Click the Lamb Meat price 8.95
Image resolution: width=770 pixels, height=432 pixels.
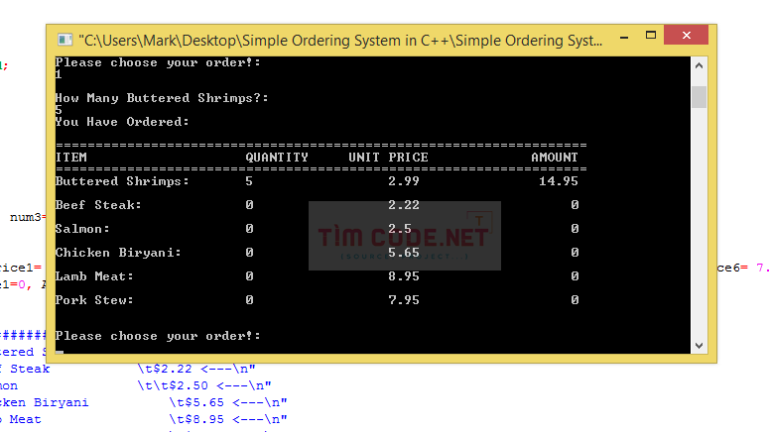(x=404, y=276)
